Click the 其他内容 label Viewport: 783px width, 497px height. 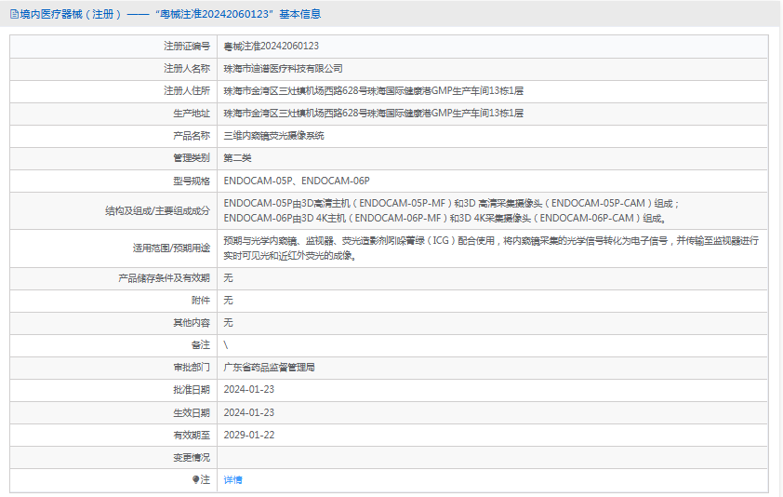(192, 323)
